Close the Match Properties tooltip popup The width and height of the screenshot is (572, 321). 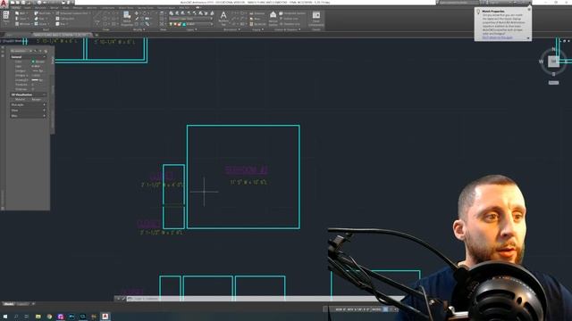pyautogui.click(x=529, y=10)
